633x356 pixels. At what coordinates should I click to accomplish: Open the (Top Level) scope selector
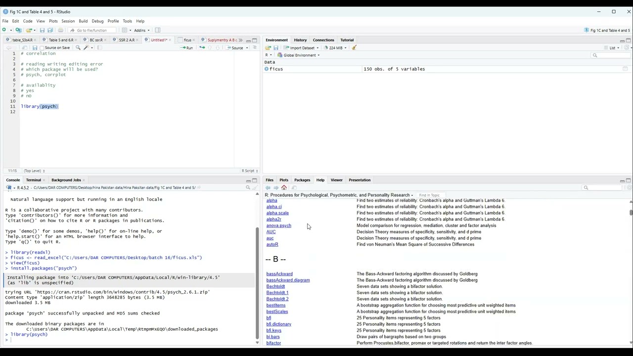34,171
